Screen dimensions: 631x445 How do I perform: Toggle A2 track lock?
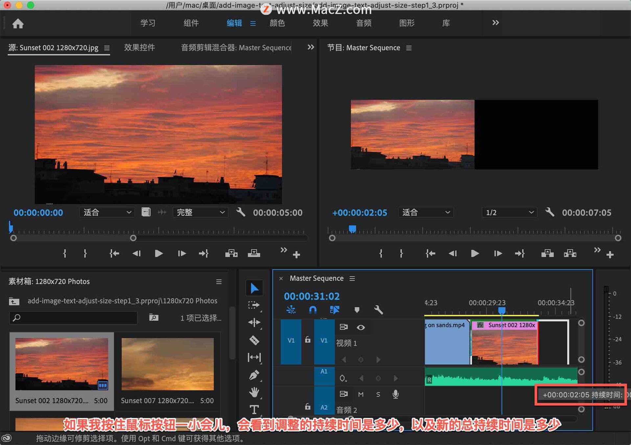(308, 407)
